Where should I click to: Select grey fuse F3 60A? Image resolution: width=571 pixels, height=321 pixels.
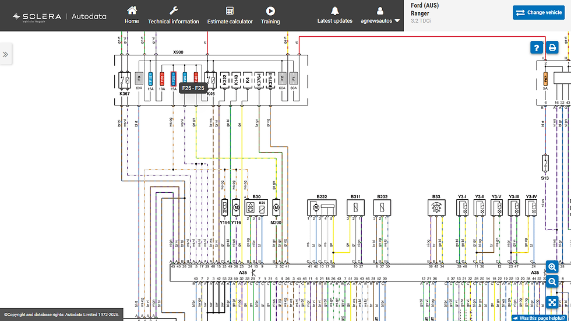[x=139, y=79]
